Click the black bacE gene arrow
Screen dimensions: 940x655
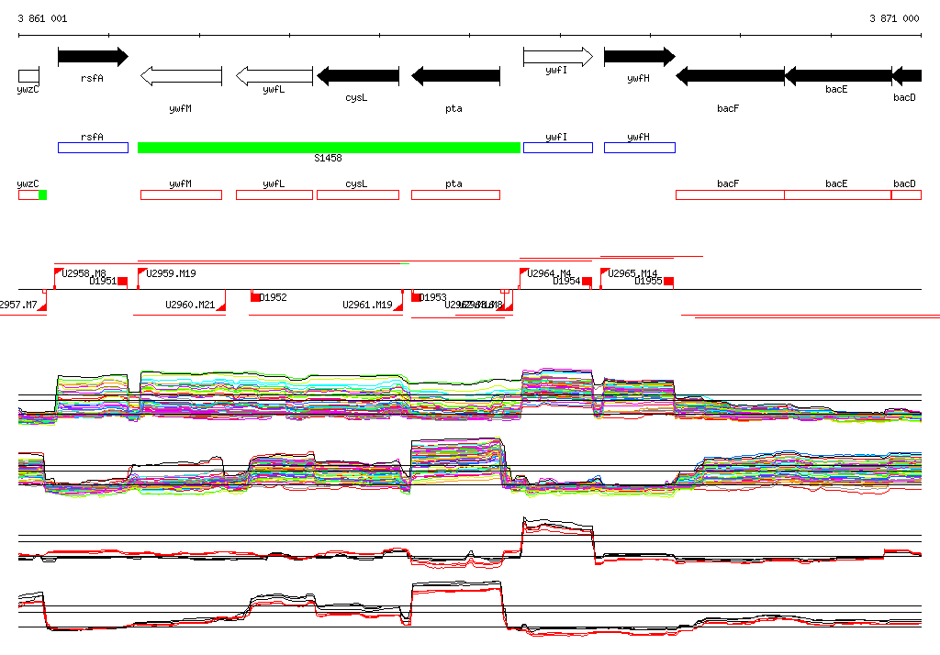(837, 76)
